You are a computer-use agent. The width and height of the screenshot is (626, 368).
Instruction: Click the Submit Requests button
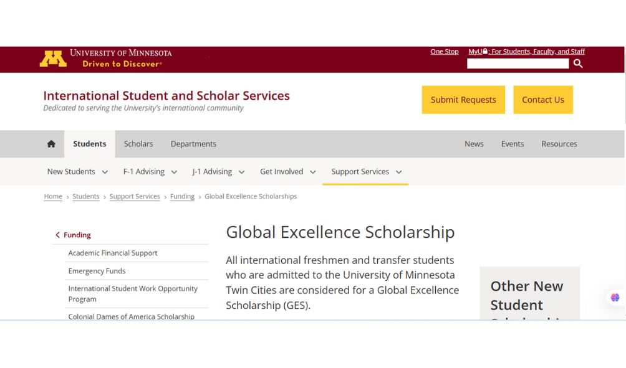pos(463,100)
